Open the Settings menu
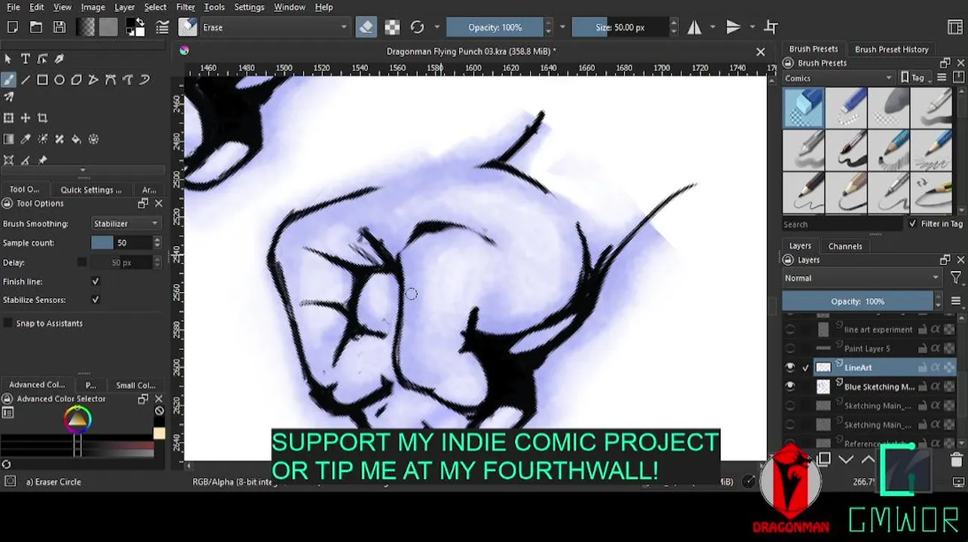Screen dimensions: 968x542 point(249,7)
